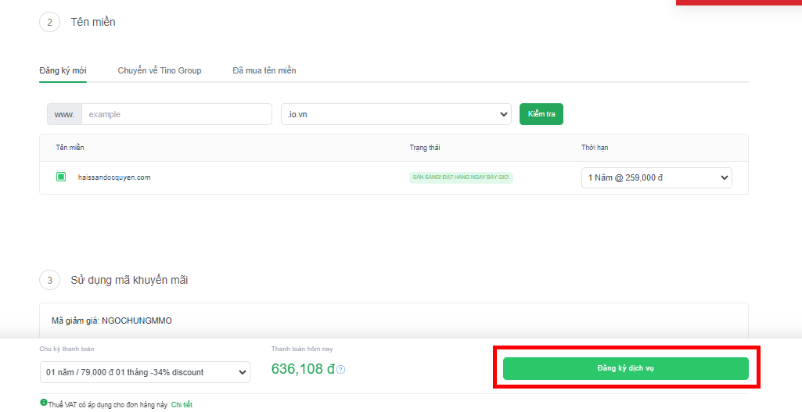This screenshot has width=802, height=412.
Task: Click the www. prefix label
Action: (64, 114)
